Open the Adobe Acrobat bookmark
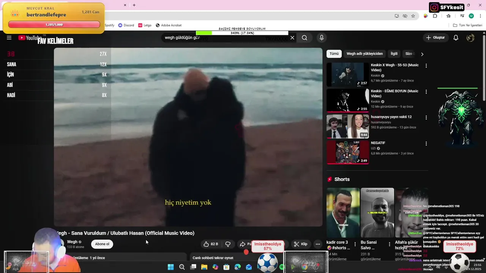486x273 pixels. click(169, 25)
